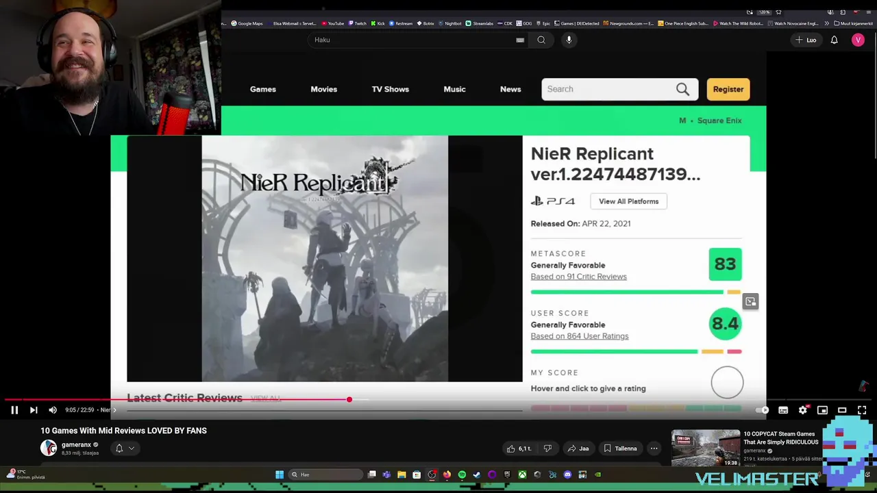Open the Music menu

pyautogui.click(x=454, y=89)
